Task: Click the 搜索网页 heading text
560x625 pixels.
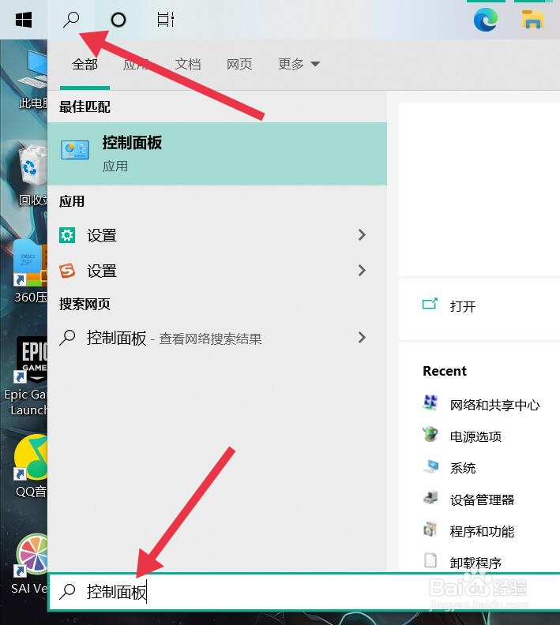Action: point(85,304)
